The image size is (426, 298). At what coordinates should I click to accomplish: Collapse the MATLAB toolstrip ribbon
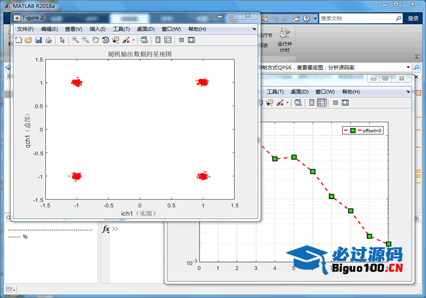coord(416,57)
